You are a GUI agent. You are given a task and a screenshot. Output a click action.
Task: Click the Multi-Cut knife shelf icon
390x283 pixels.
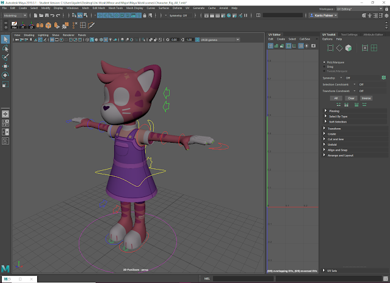[92, 25]
